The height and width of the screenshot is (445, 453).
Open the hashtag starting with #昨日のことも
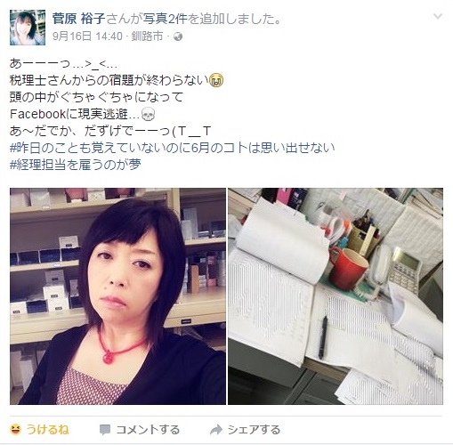(173, 148)
